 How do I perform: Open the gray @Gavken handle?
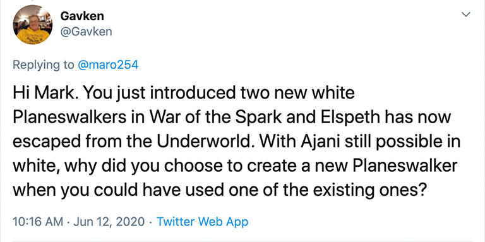pyautogui.click(x=86, y=32)
